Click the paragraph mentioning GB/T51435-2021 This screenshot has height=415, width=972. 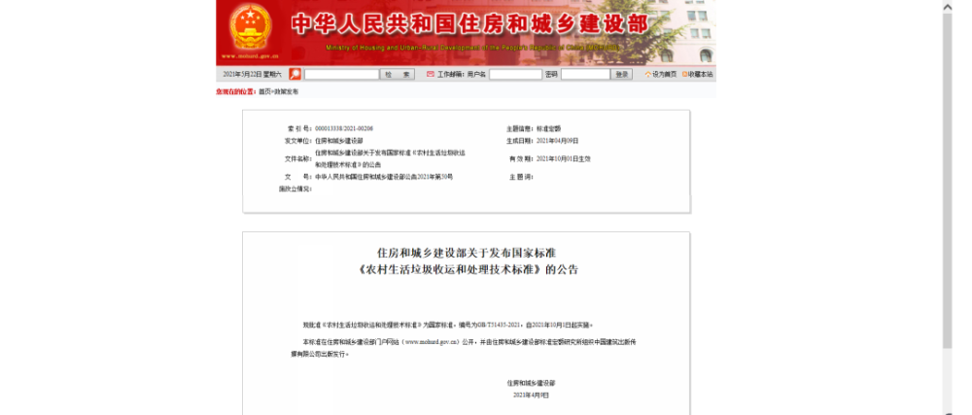[448, 324]
